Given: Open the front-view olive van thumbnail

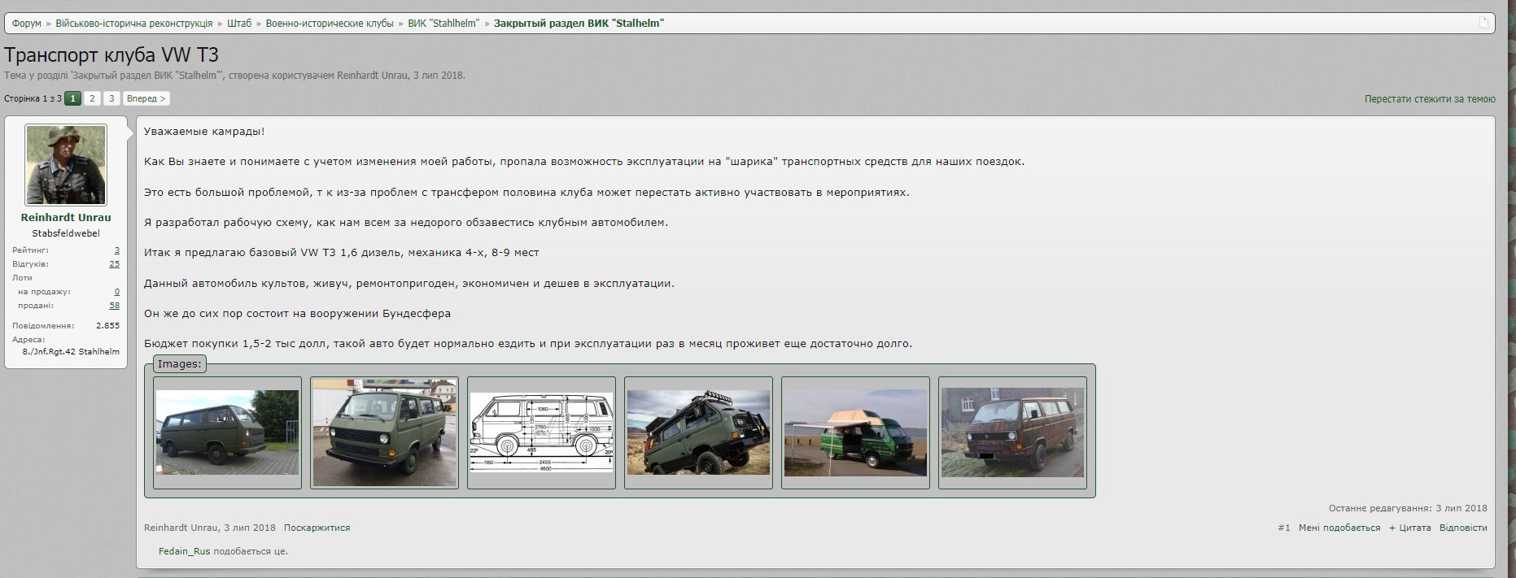Looking at the screenshot, I should click(x=384, y=432).
